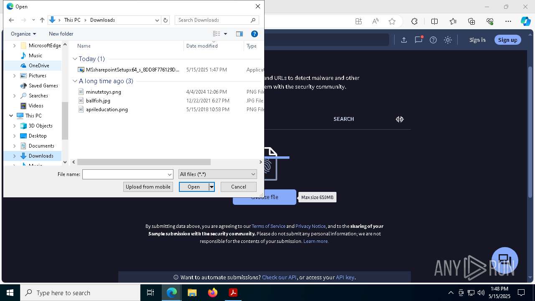The width and height of the screenshot is (535, 301).
Task: Change the view layout icon
Action: 217,34
